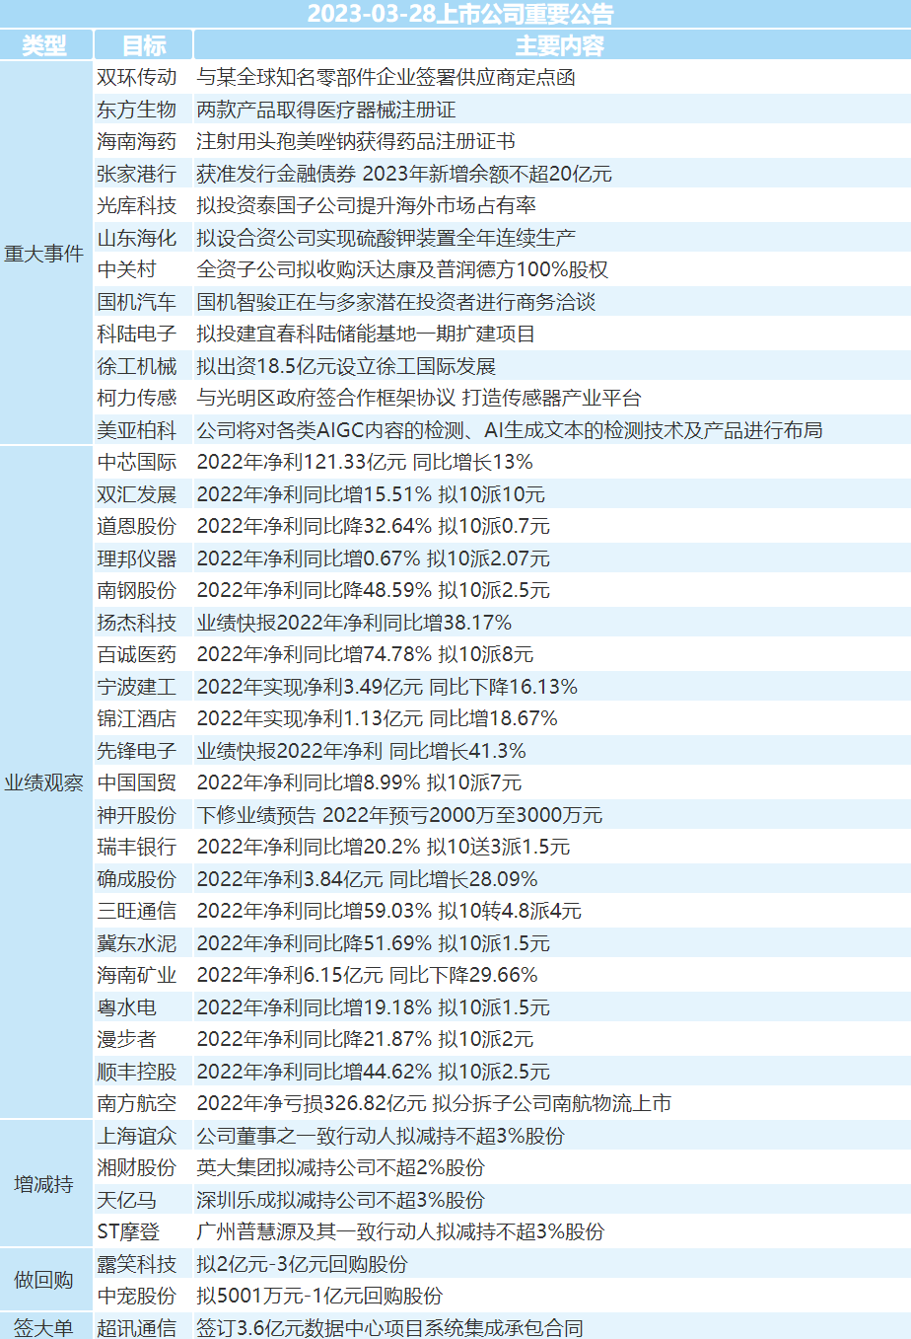This screenshot has height=1339, width=911.
Task: Click the 增减持 category cell
Action: click(45, 1183)
